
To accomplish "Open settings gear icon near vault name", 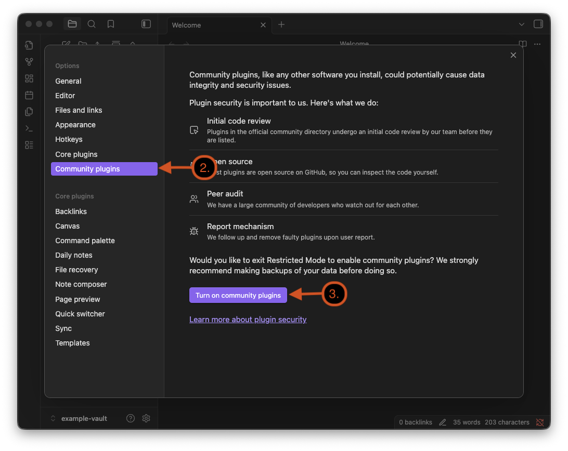I will (x=146, y=418).
